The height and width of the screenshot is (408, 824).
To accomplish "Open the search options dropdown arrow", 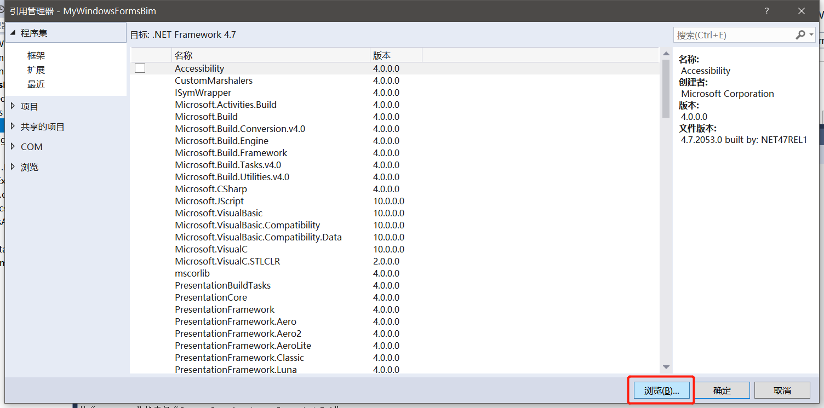I will pos(810,35).
